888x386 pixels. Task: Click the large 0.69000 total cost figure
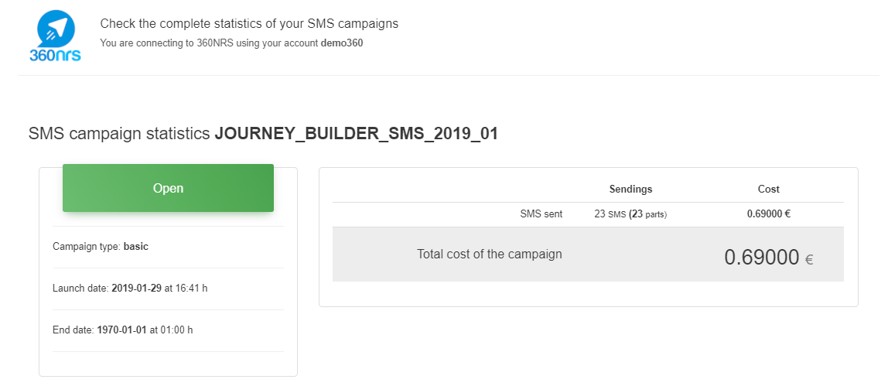[x=761, y=258]
